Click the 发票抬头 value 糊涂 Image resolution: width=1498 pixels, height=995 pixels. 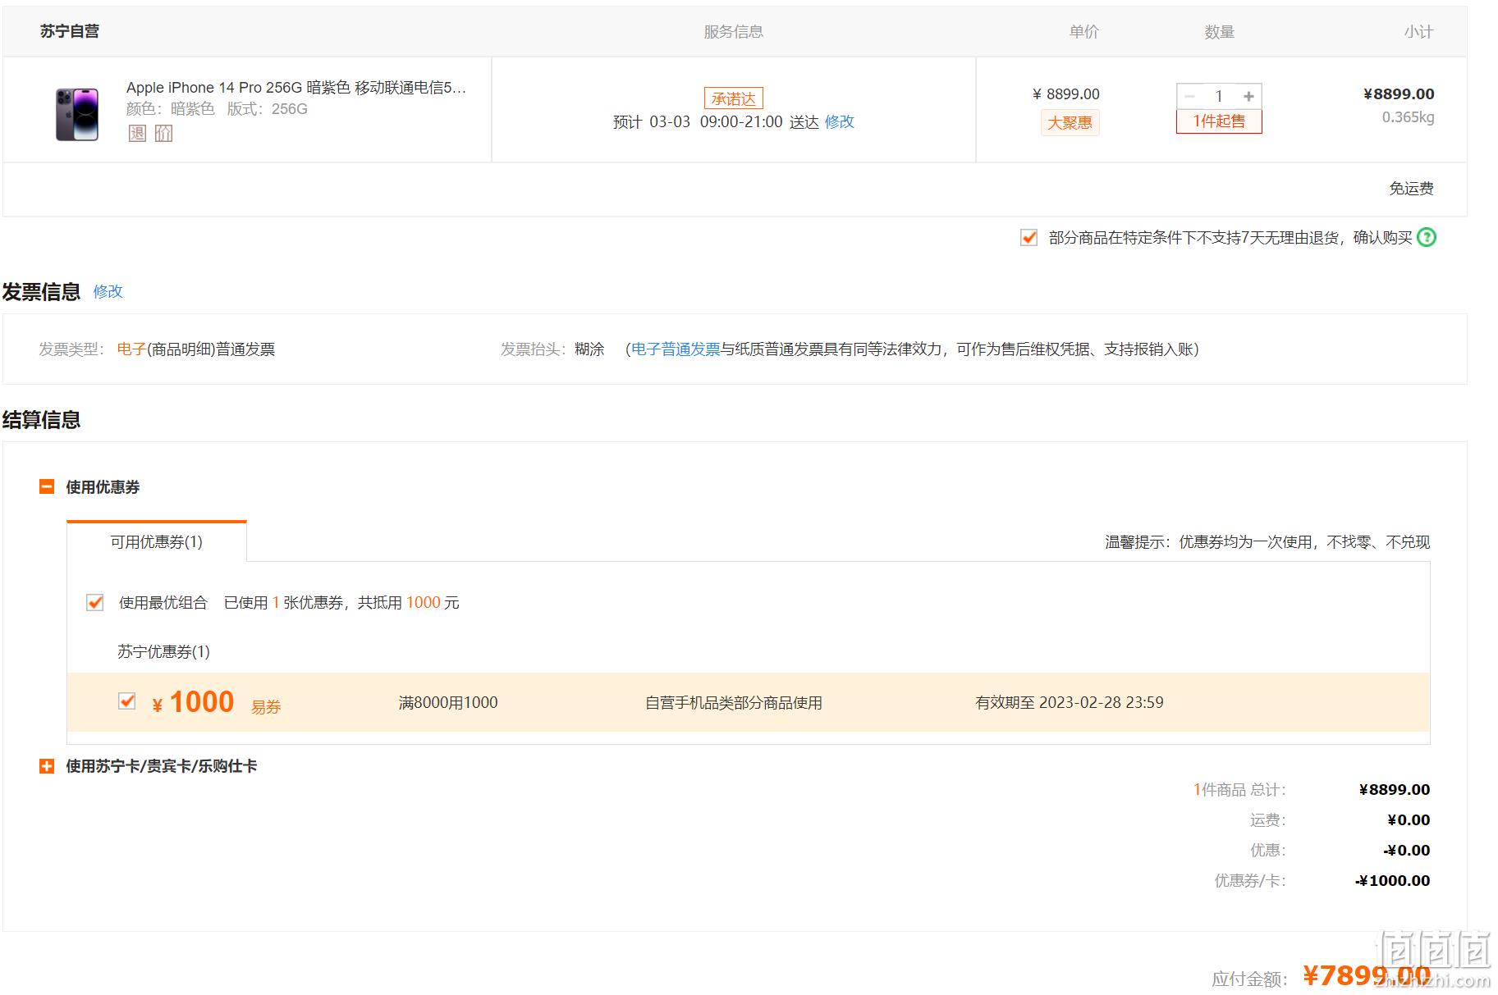(x=589, y=349)
